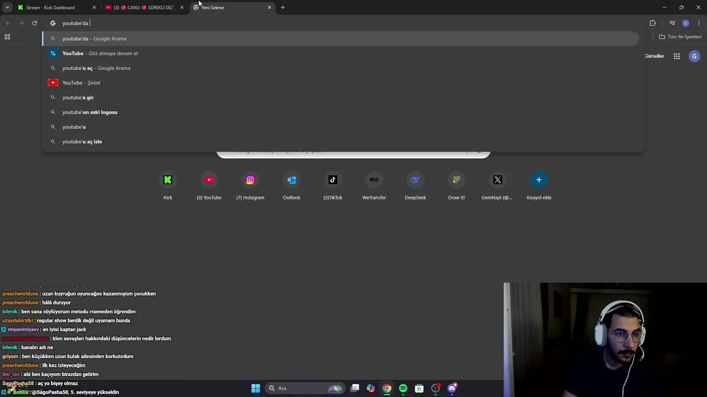
Task: Switch to the CANLI SÜREKLİ DİZİ tab
Action: pos(145,8)
